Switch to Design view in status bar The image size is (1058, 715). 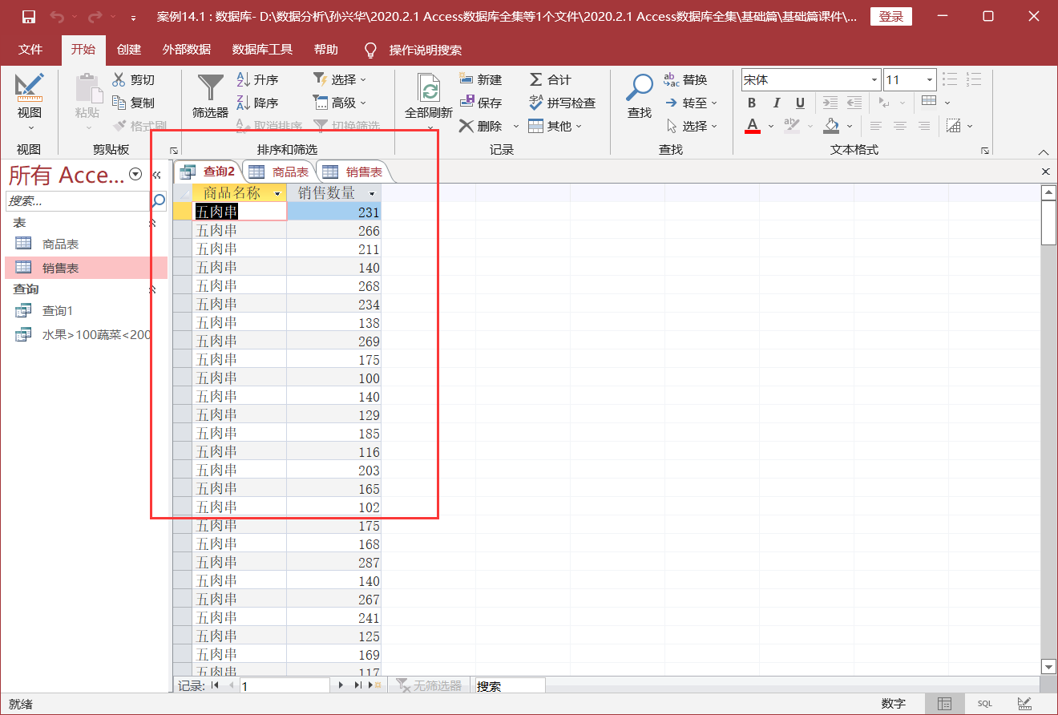1024,704
